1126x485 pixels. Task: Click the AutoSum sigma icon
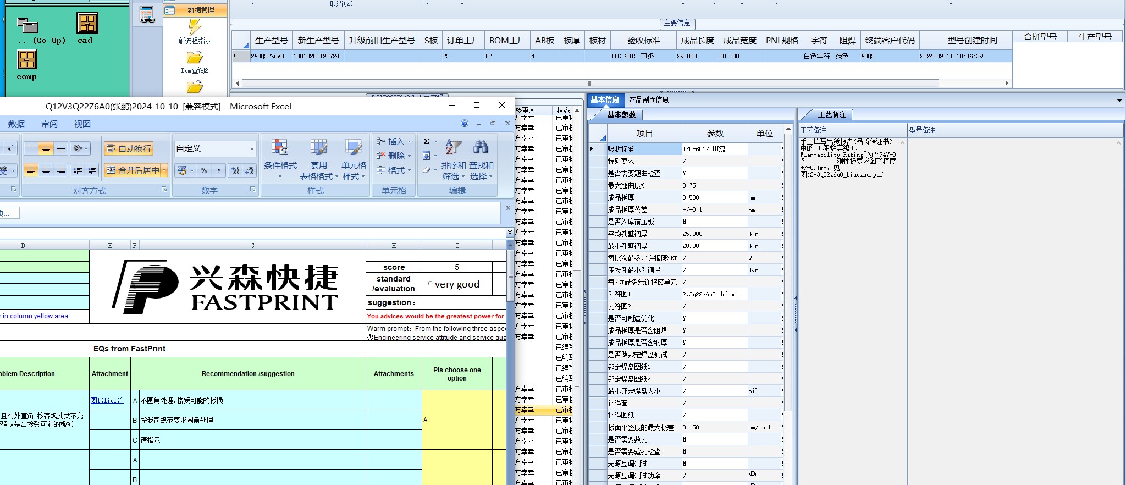[427, 141]
